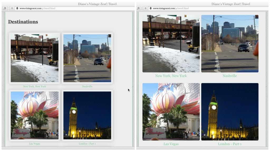The width and height of the screenshot is (270, 151).
Task: Click the site favicon in right window address bar
Action: pyautogui.click(x=151, y=8)
